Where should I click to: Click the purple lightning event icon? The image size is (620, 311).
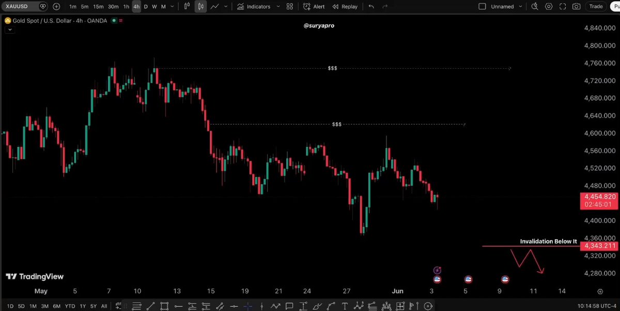(x=437, y=270)
